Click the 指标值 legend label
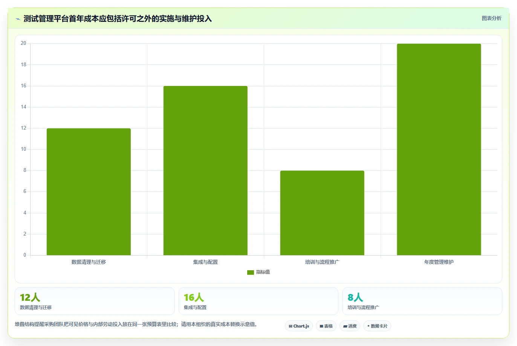This screenshot has height=346, width=517. pos(263,272)
